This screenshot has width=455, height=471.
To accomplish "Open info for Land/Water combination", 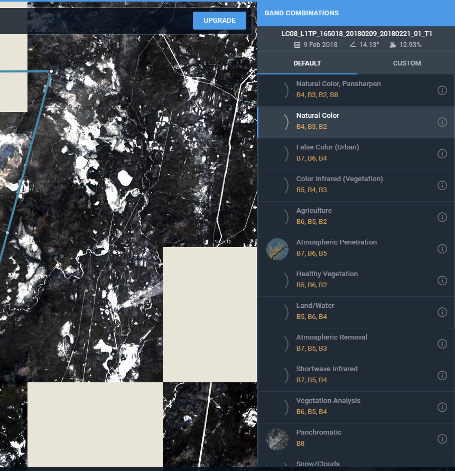I will (442, 312).
